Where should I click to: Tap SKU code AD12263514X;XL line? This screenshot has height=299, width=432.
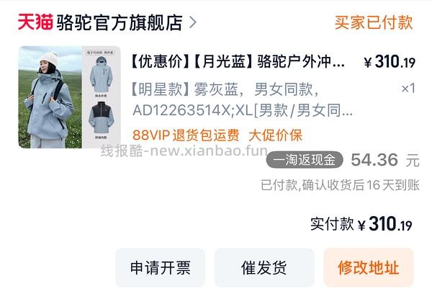[x=243, y=110]
